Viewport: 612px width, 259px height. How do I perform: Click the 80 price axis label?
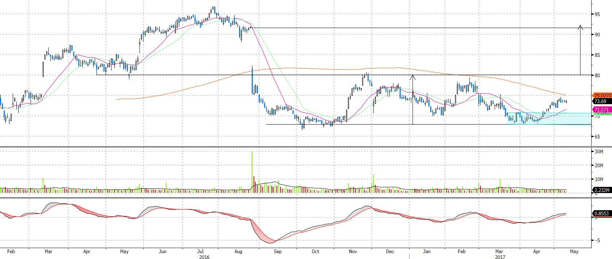tap(597, 75)
